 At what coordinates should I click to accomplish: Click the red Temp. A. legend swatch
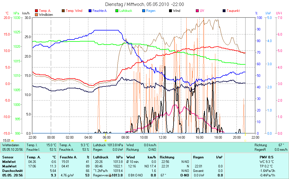coord(36,11)
